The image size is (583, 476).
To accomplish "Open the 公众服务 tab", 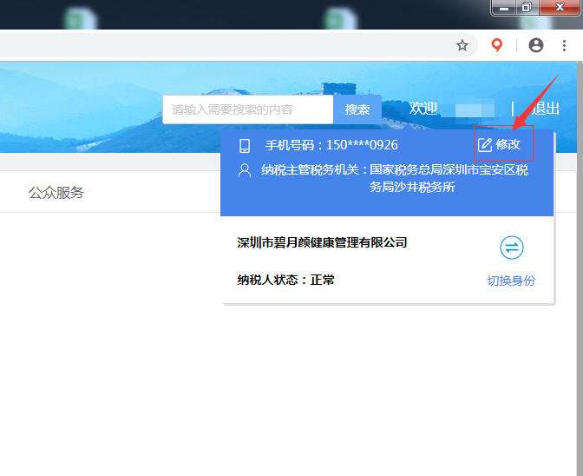I will point(56,193).
